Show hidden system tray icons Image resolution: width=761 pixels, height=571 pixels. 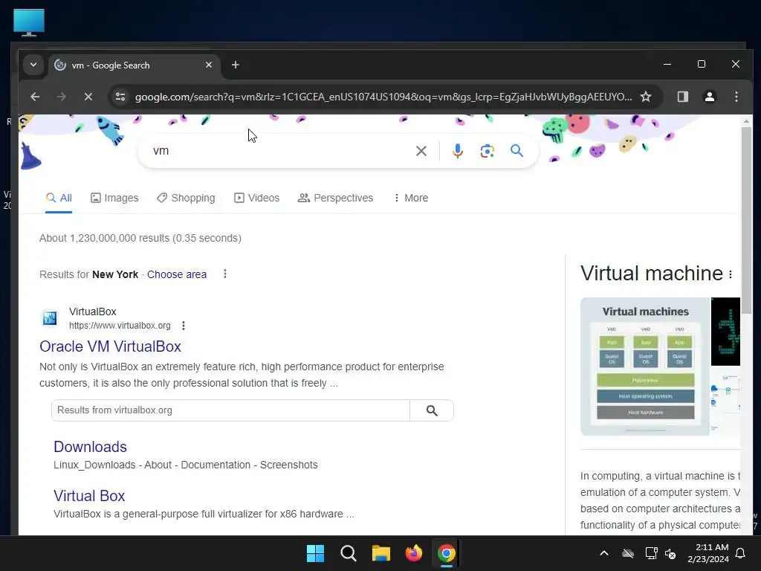tap(603, 553)
